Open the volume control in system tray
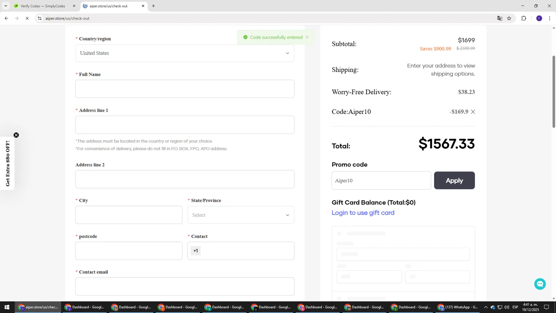Image resolution: width=556 pixels, height=313 pixels. pyautogui.click(x=507, y=307)
